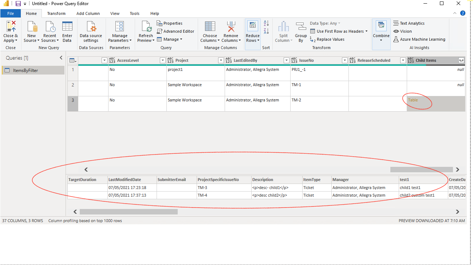473x265 pixels.
Task: Switch to the Transform tab
Action: point(56,13)
